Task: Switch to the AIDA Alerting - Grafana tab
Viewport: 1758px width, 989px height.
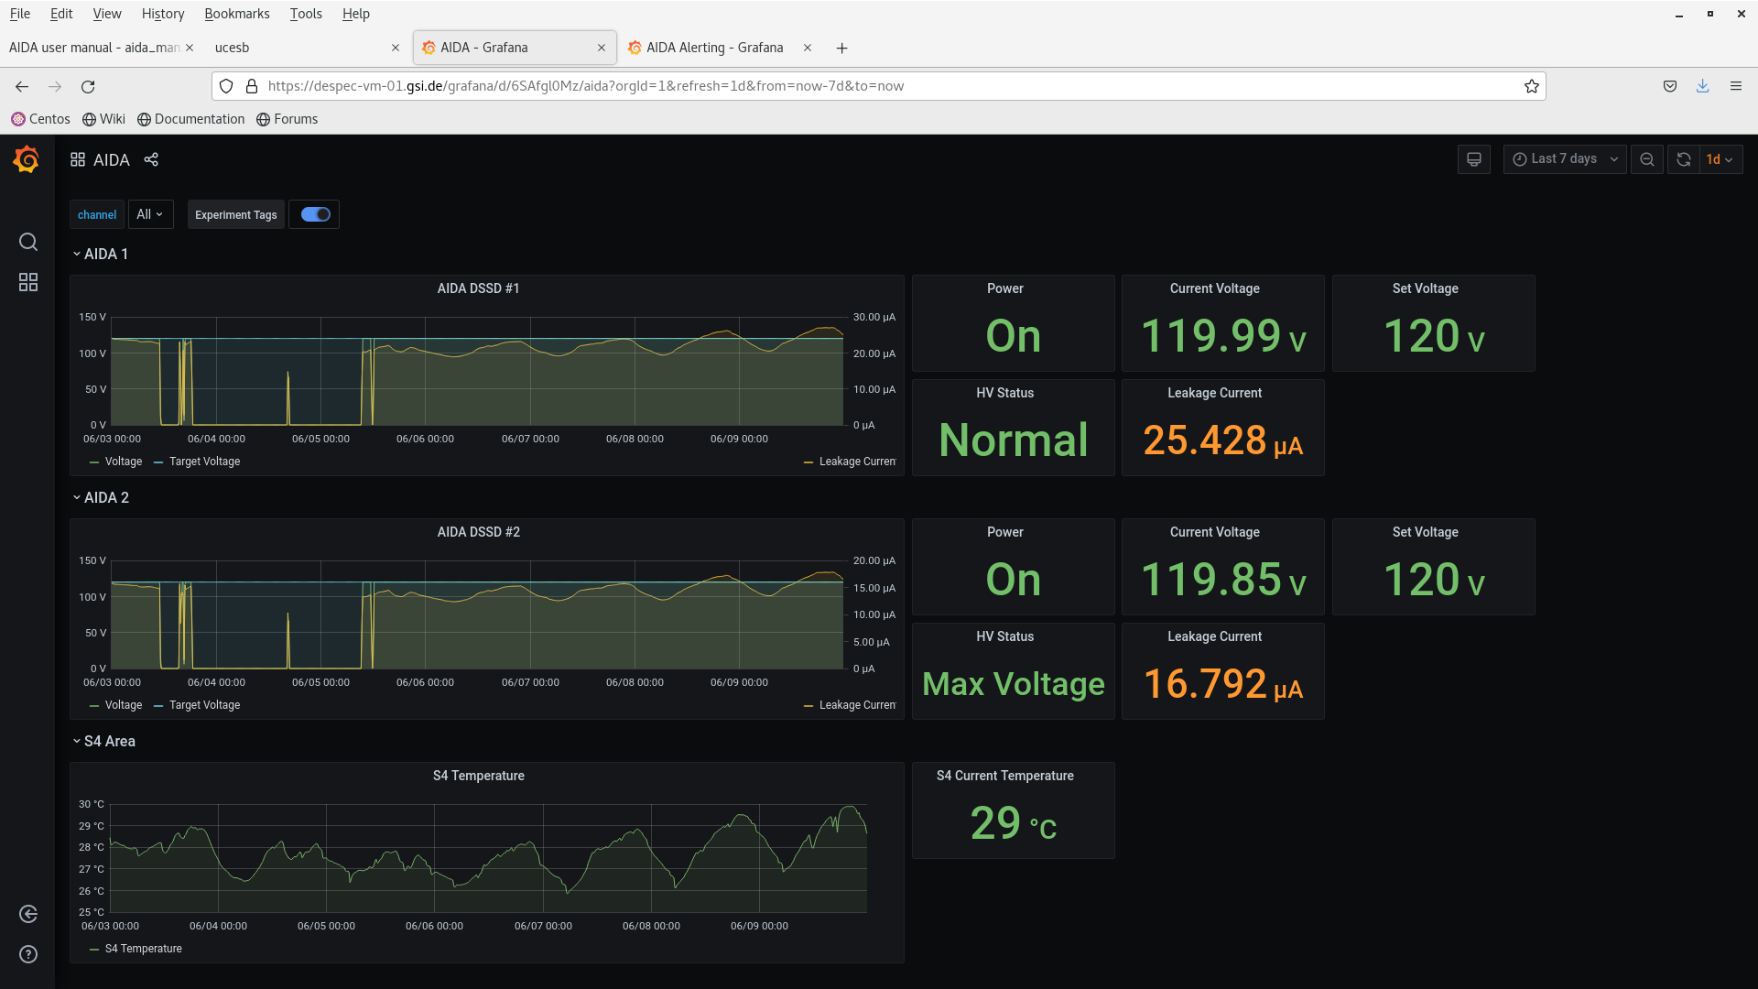Action: click(x=714, y=48)
